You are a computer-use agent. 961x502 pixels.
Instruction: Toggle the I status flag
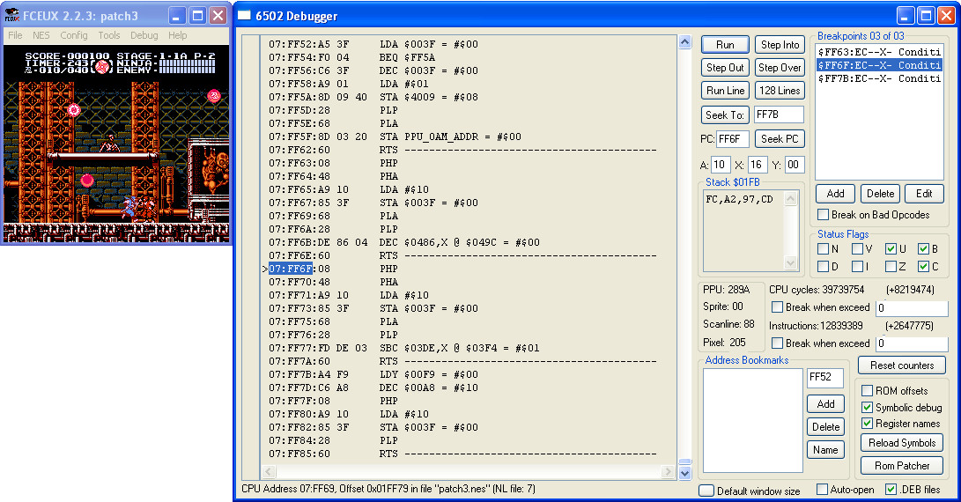(x=857, y=267)
